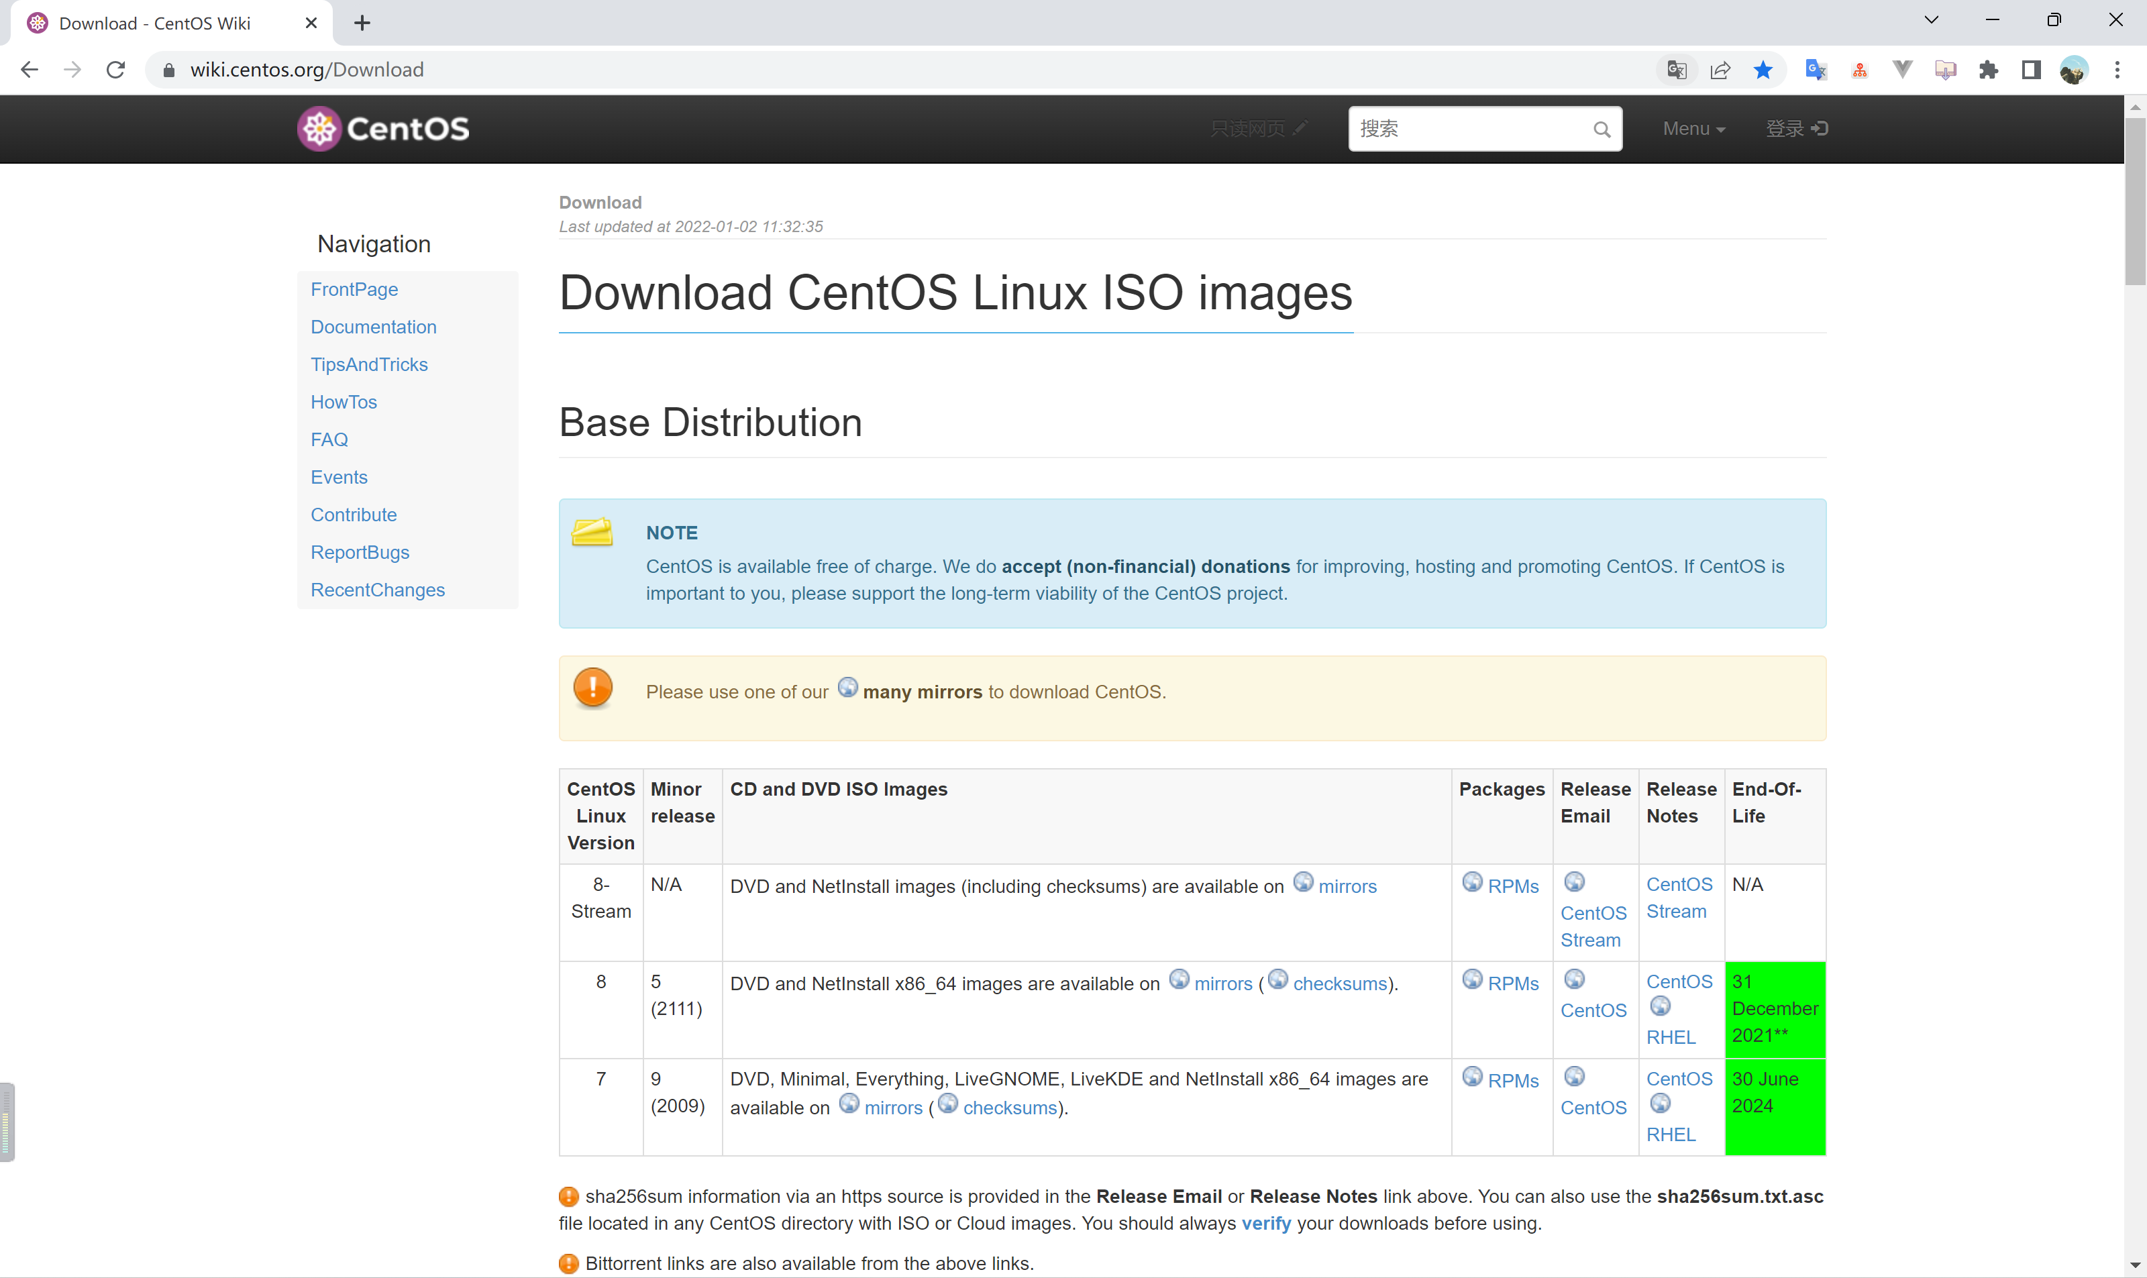The image size is (2147, 1278).
Task: Open the Extensions puzzle icon
Action: pos(1988,70)
